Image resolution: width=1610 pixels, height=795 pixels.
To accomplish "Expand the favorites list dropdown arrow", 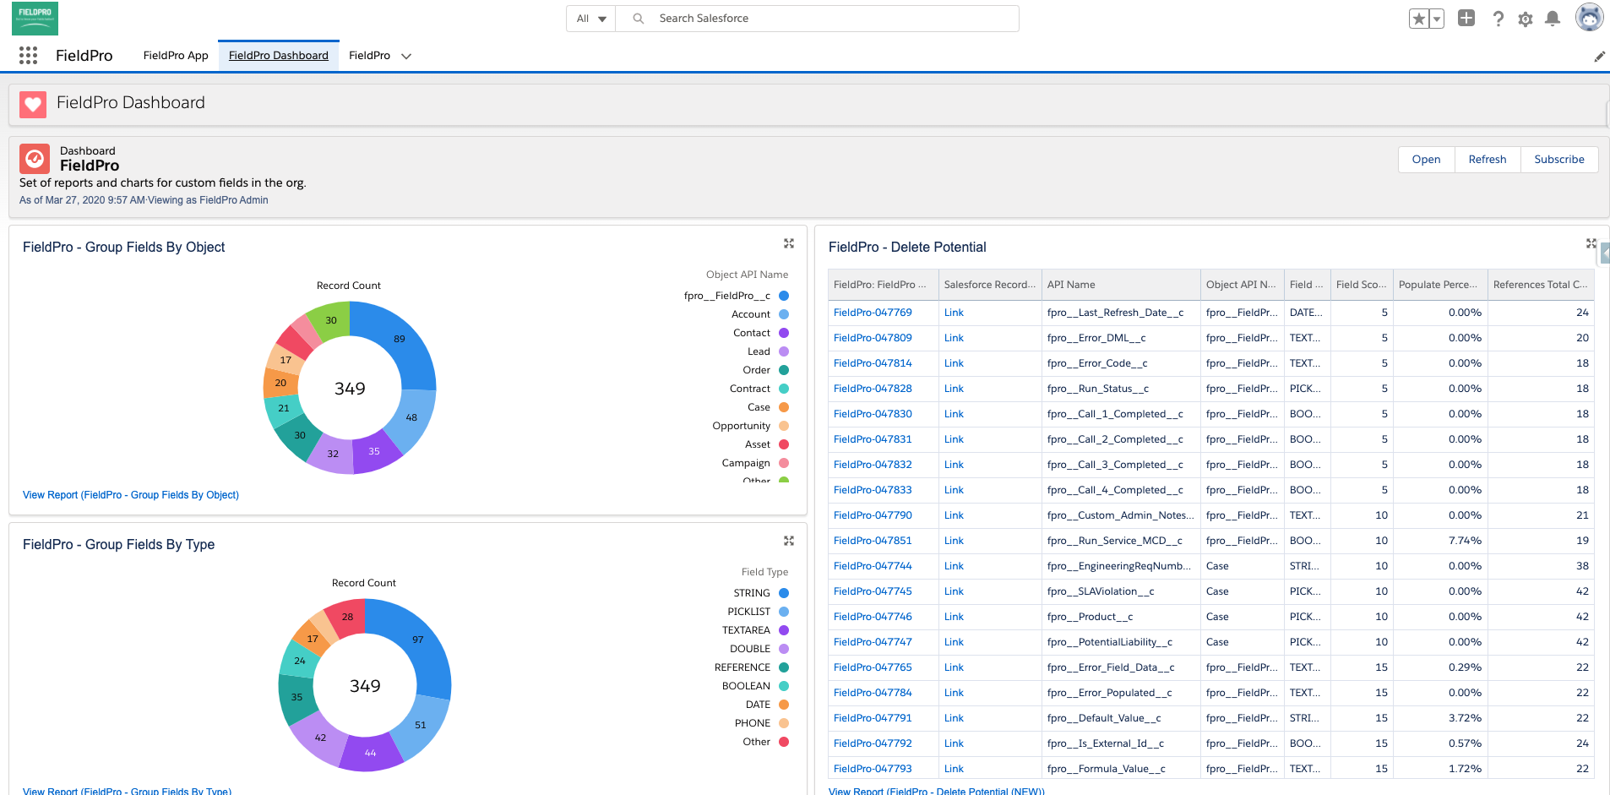I will pos(1436,19).
